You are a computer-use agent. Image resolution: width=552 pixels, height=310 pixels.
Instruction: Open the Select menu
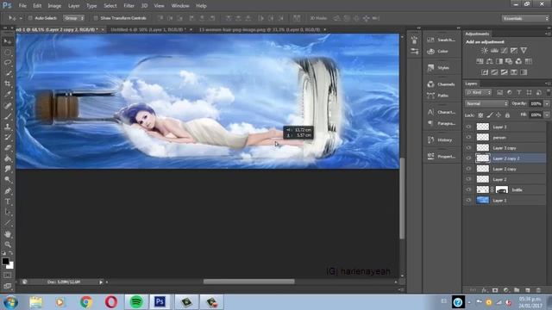(110, 6)
